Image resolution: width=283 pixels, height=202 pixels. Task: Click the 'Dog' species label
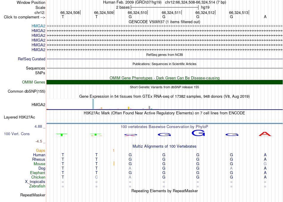pyautogui.click(x=42, y=168)
